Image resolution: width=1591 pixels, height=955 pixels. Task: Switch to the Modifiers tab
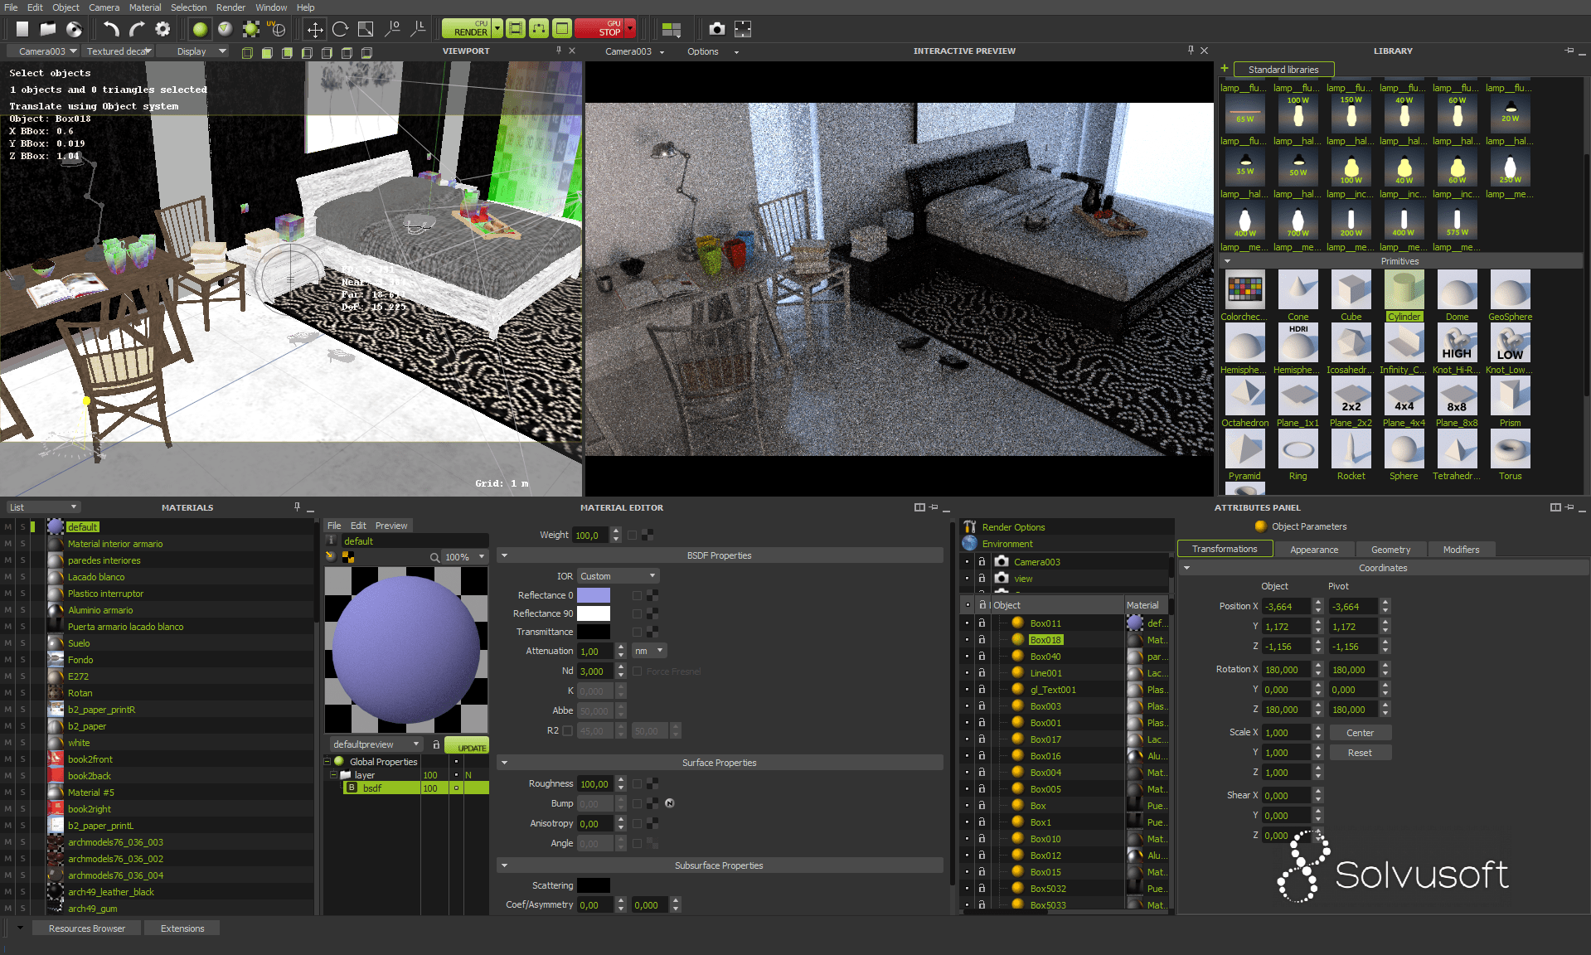coord(1461,550)
